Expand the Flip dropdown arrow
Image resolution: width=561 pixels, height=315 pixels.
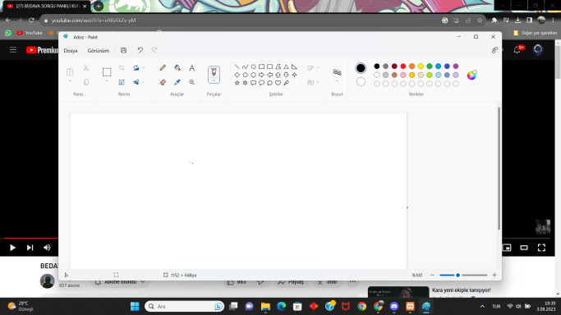pos(144,83)
